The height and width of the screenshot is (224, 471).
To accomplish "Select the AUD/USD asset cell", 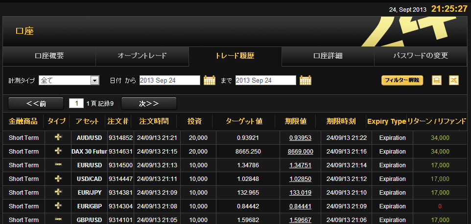I will point(89,137).
